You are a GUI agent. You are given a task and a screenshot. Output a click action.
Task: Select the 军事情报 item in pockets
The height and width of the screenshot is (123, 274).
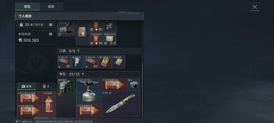tap(119, 62)
